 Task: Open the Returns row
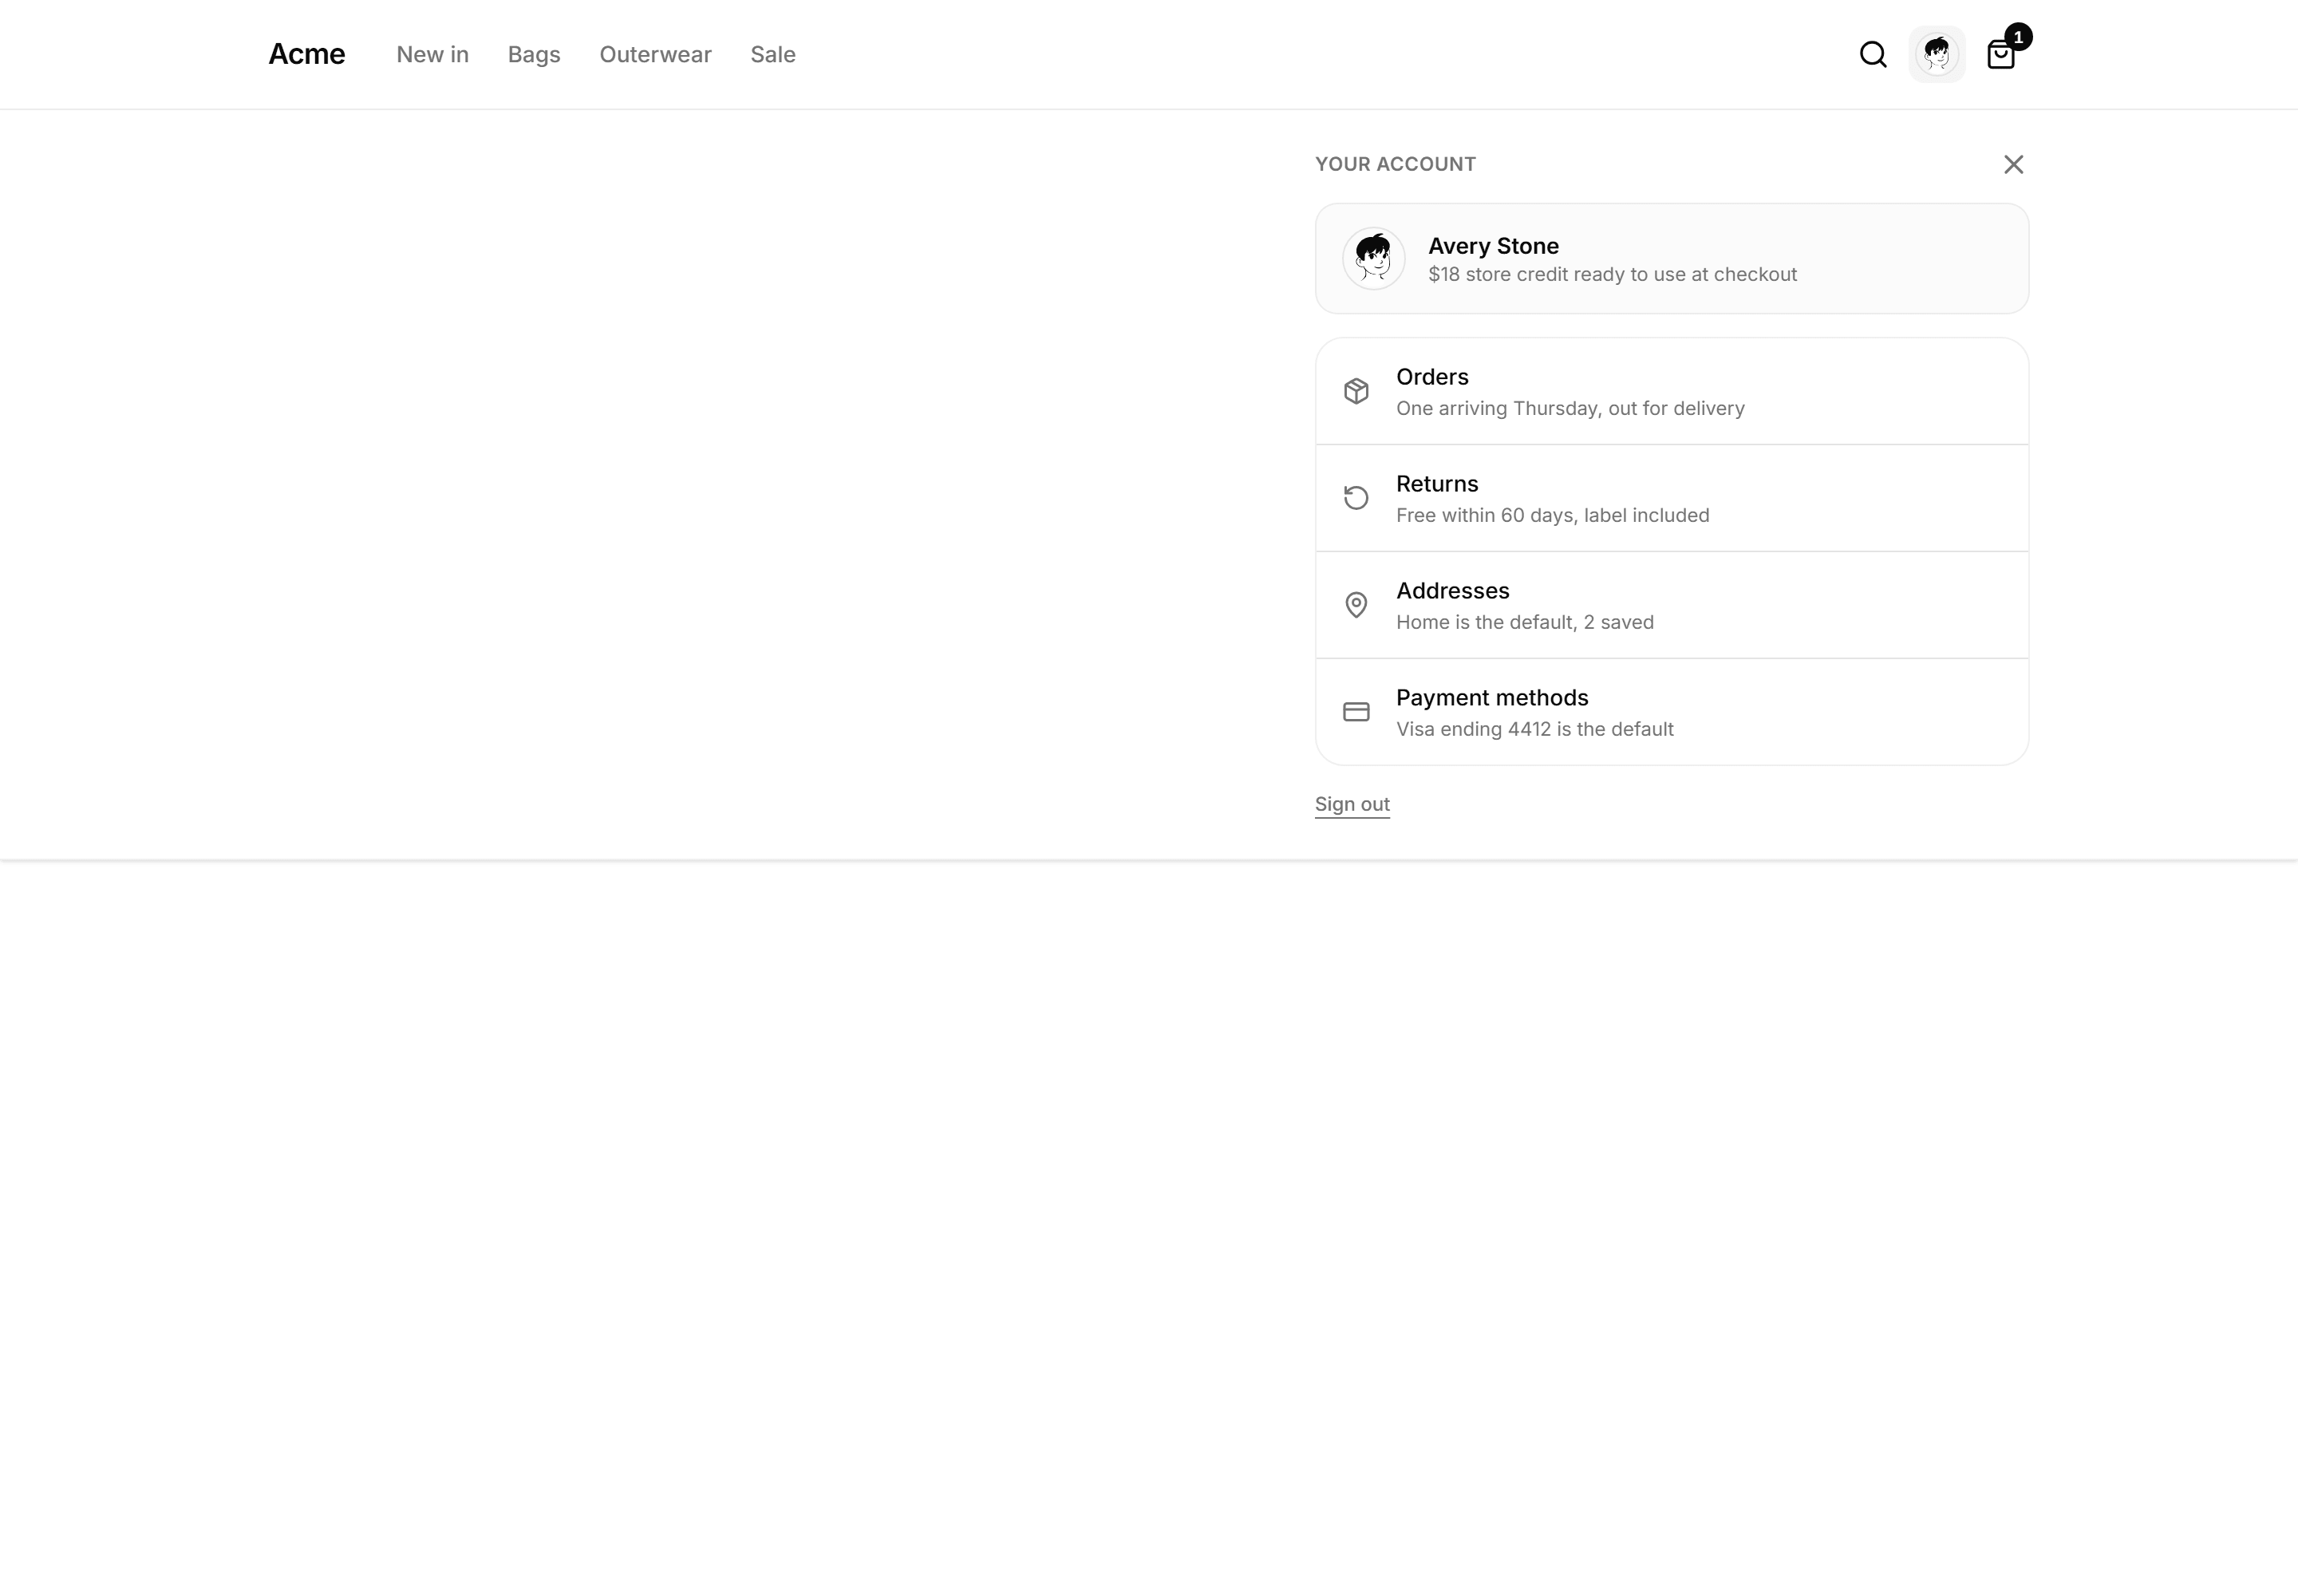point(1672,498)
